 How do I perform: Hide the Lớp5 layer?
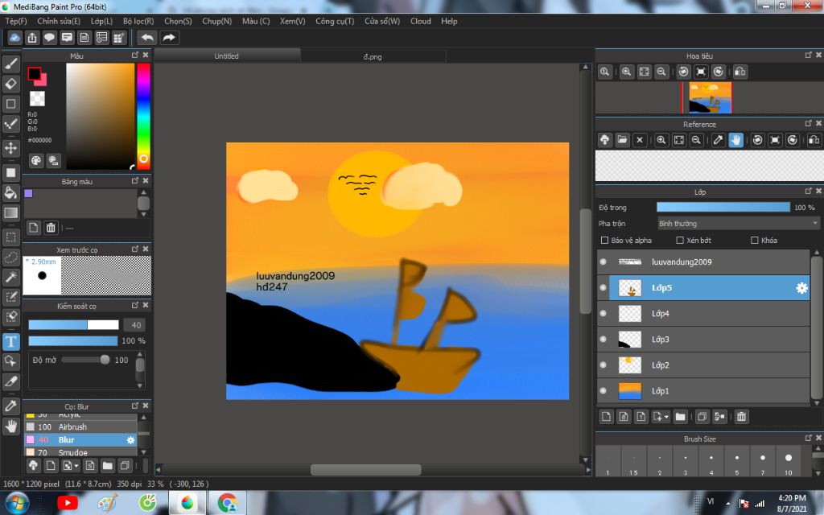[x=604, y=287]
